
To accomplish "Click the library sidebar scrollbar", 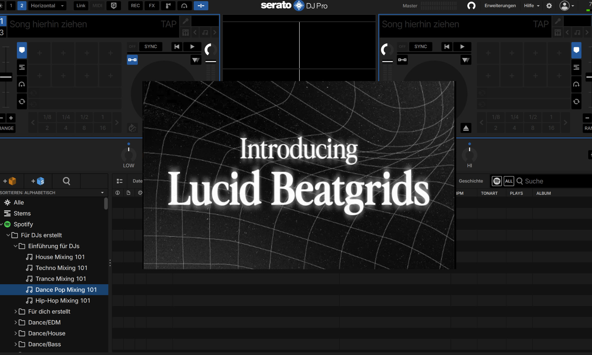I will [106, 204].
